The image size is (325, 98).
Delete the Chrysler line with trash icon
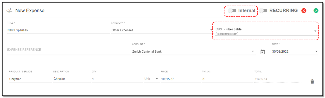[x=312, y=81]
